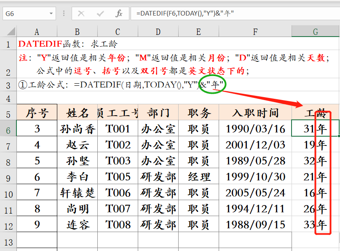Select the cell showing 26年
This screenshot has width=340, height=251.
coord(316,209)
